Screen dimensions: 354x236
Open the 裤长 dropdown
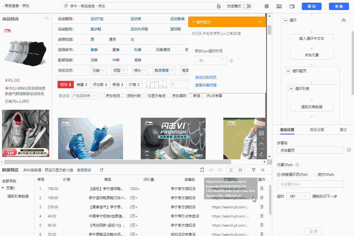coord(139,71)
